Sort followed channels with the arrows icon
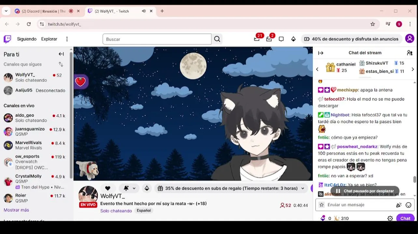The width and height of the screenshot is (418, 234). coord(61,64)
